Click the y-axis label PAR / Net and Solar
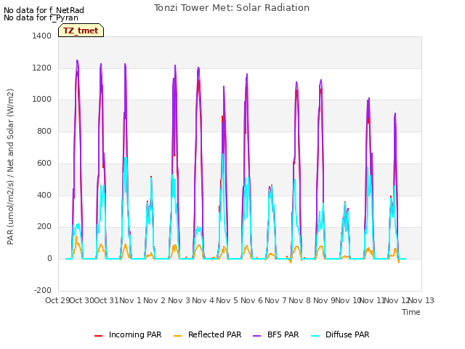Image resolution: width=465 pixels, height=349 pixels. pos(10,167)
